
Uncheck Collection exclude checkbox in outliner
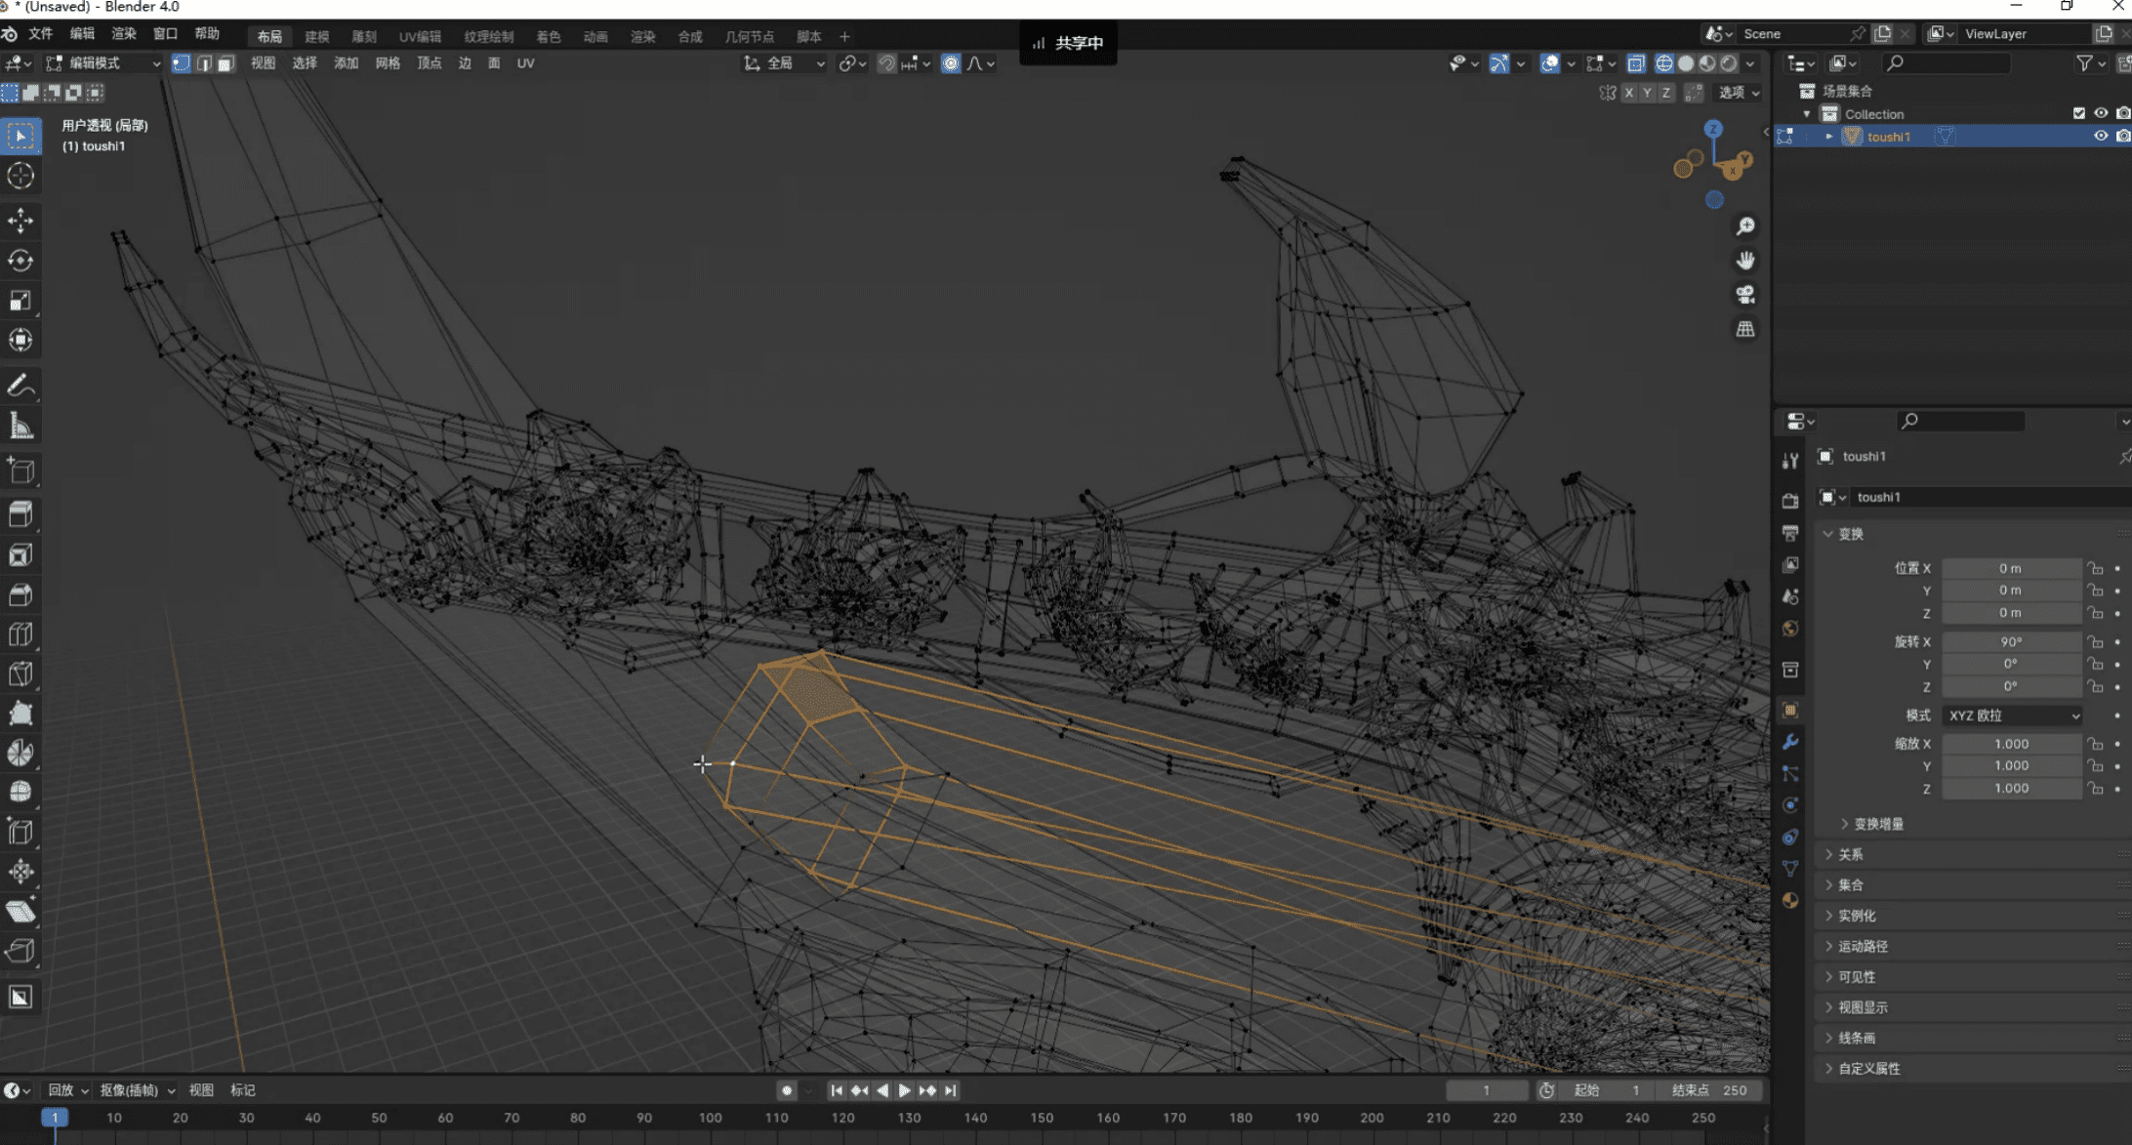click(x=2078, y=113)
